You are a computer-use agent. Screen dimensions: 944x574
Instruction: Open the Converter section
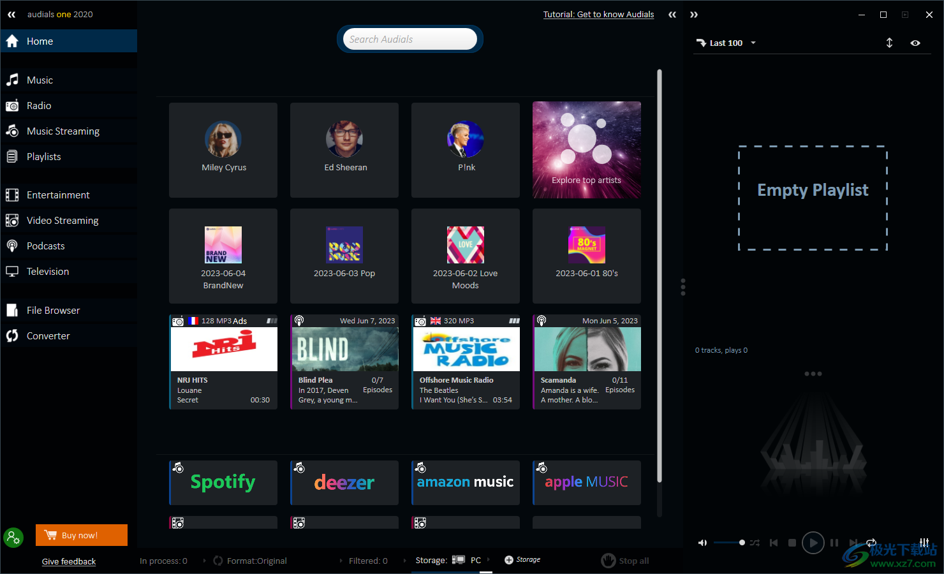click(69, 336)
